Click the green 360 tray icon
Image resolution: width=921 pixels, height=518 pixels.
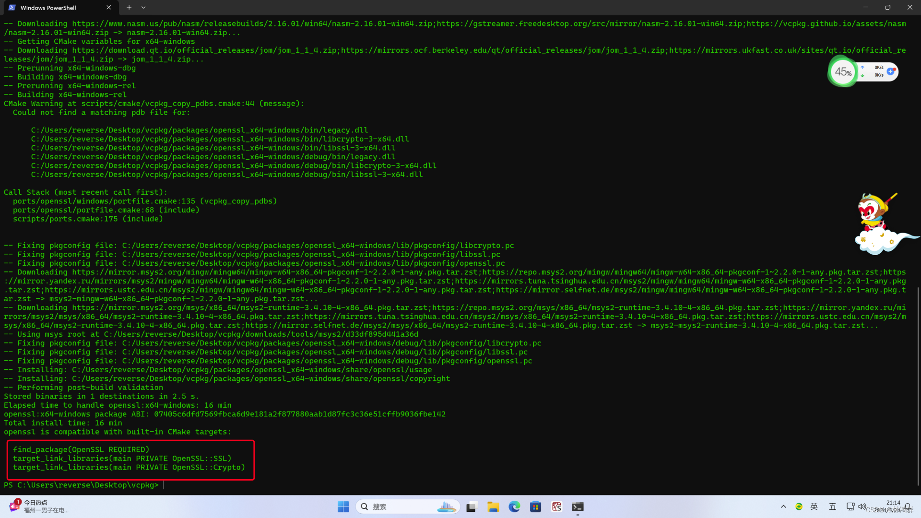click(x=799, y=506)
